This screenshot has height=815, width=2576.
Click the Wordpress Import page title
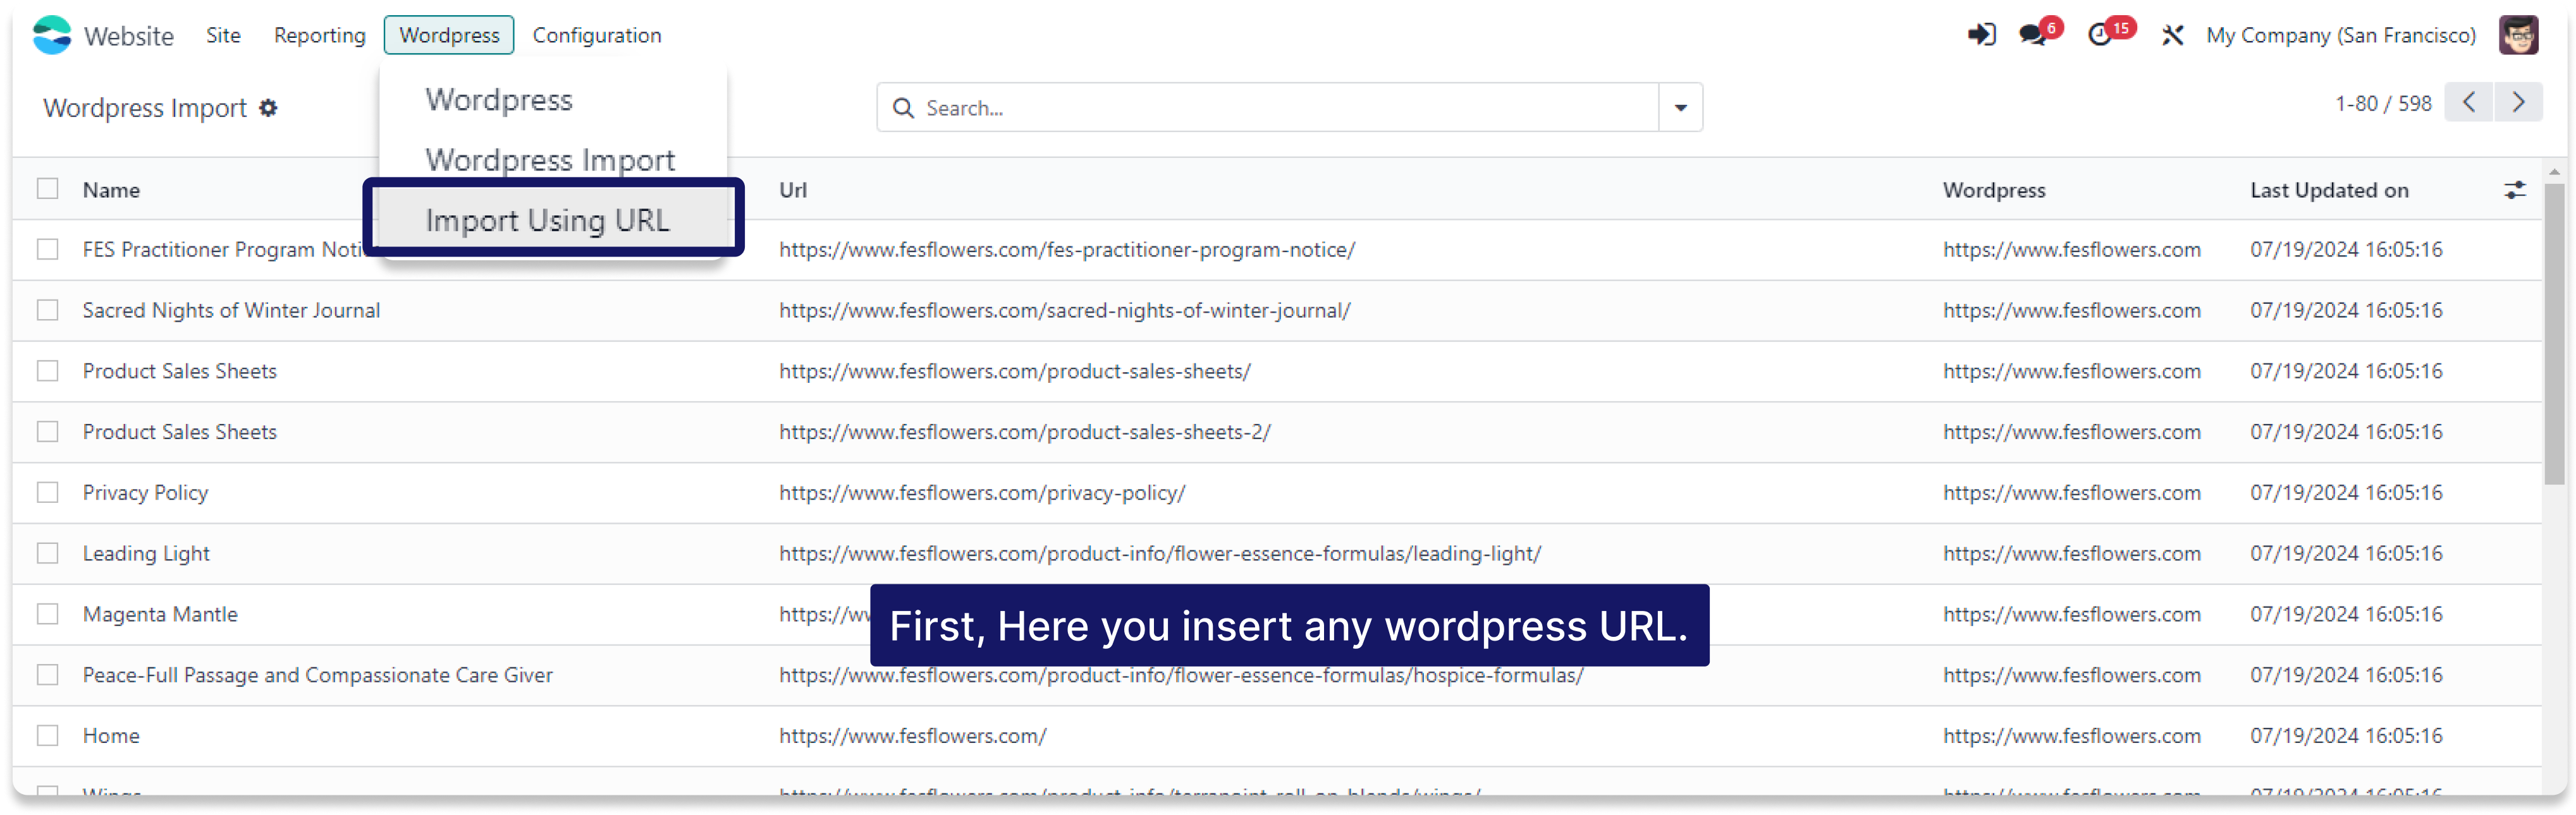coord(145,108)
